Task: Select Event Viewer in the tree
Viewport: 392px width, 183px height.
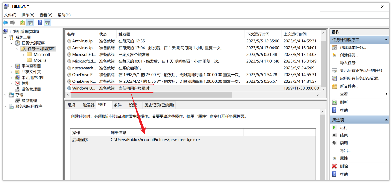Action: 31,66
